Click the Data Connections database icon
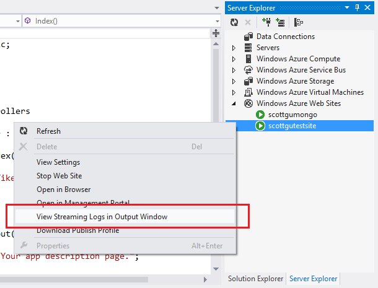 pos(248,37)
